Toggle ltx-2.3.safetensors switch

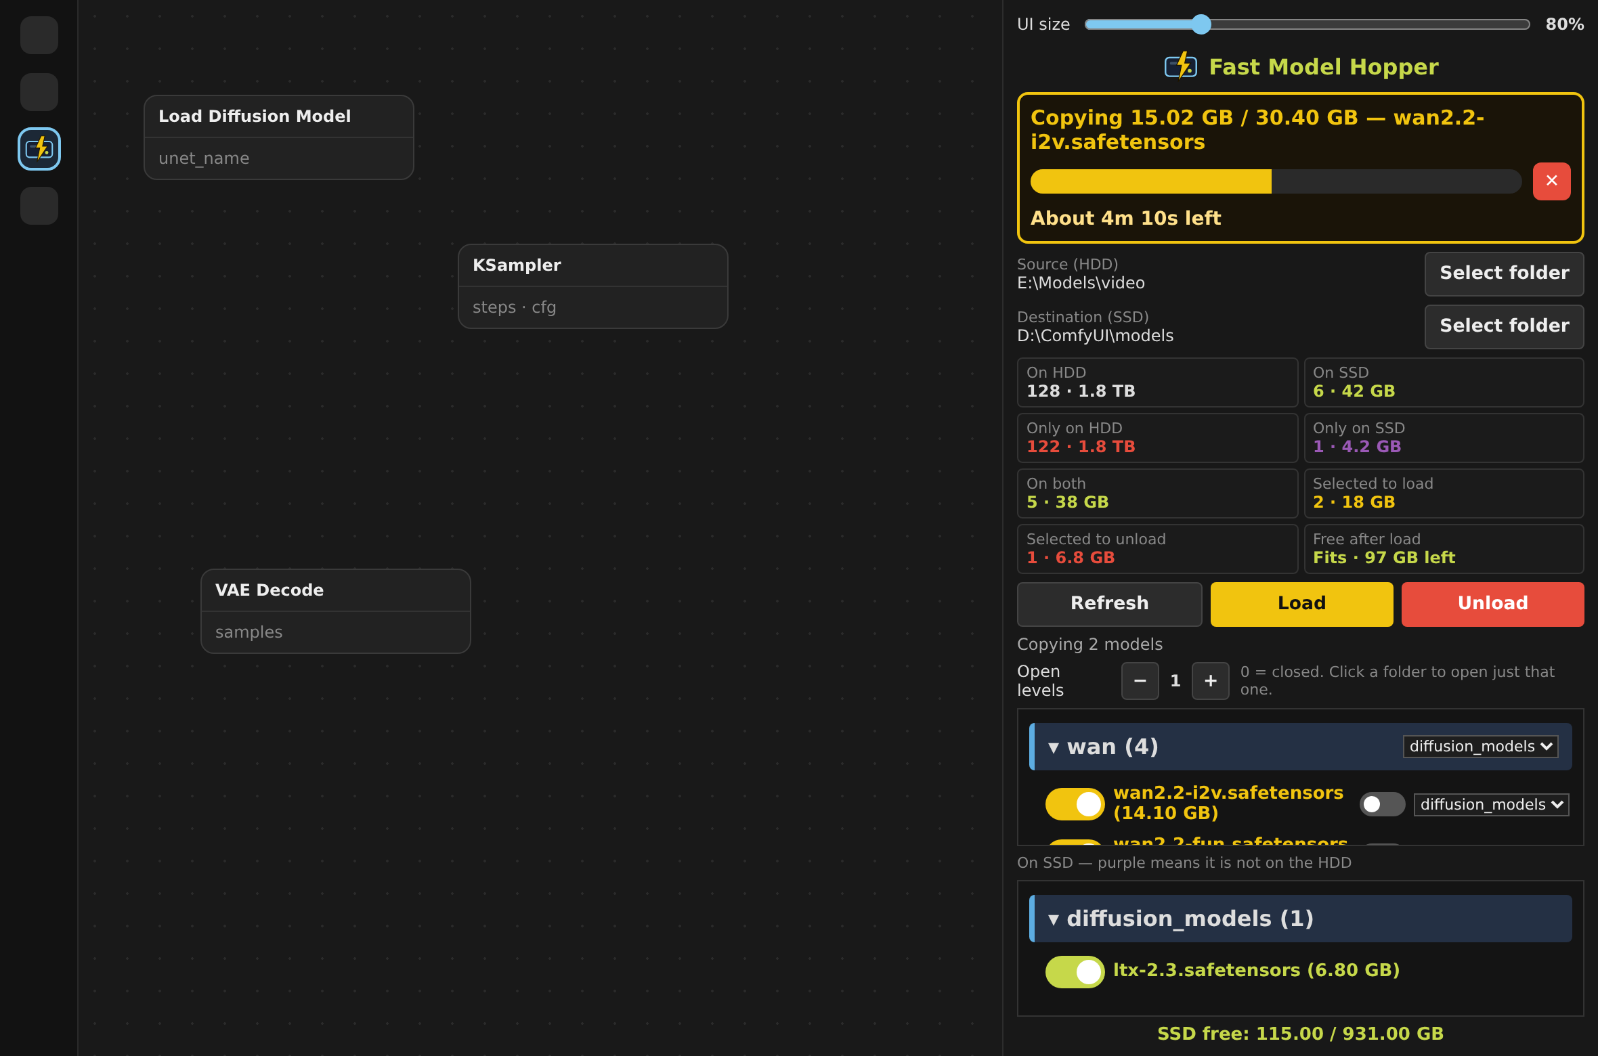tap(1075, 971)
